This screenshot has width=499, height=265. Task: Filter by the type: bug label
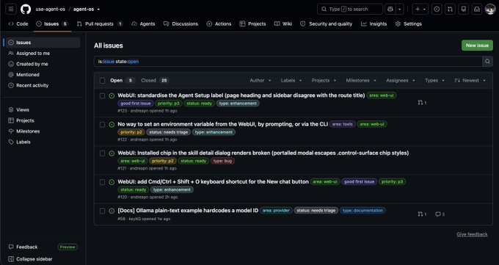[x=223, y=161]
